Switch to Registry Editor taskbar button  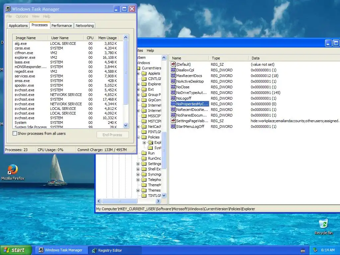point(115,250)
